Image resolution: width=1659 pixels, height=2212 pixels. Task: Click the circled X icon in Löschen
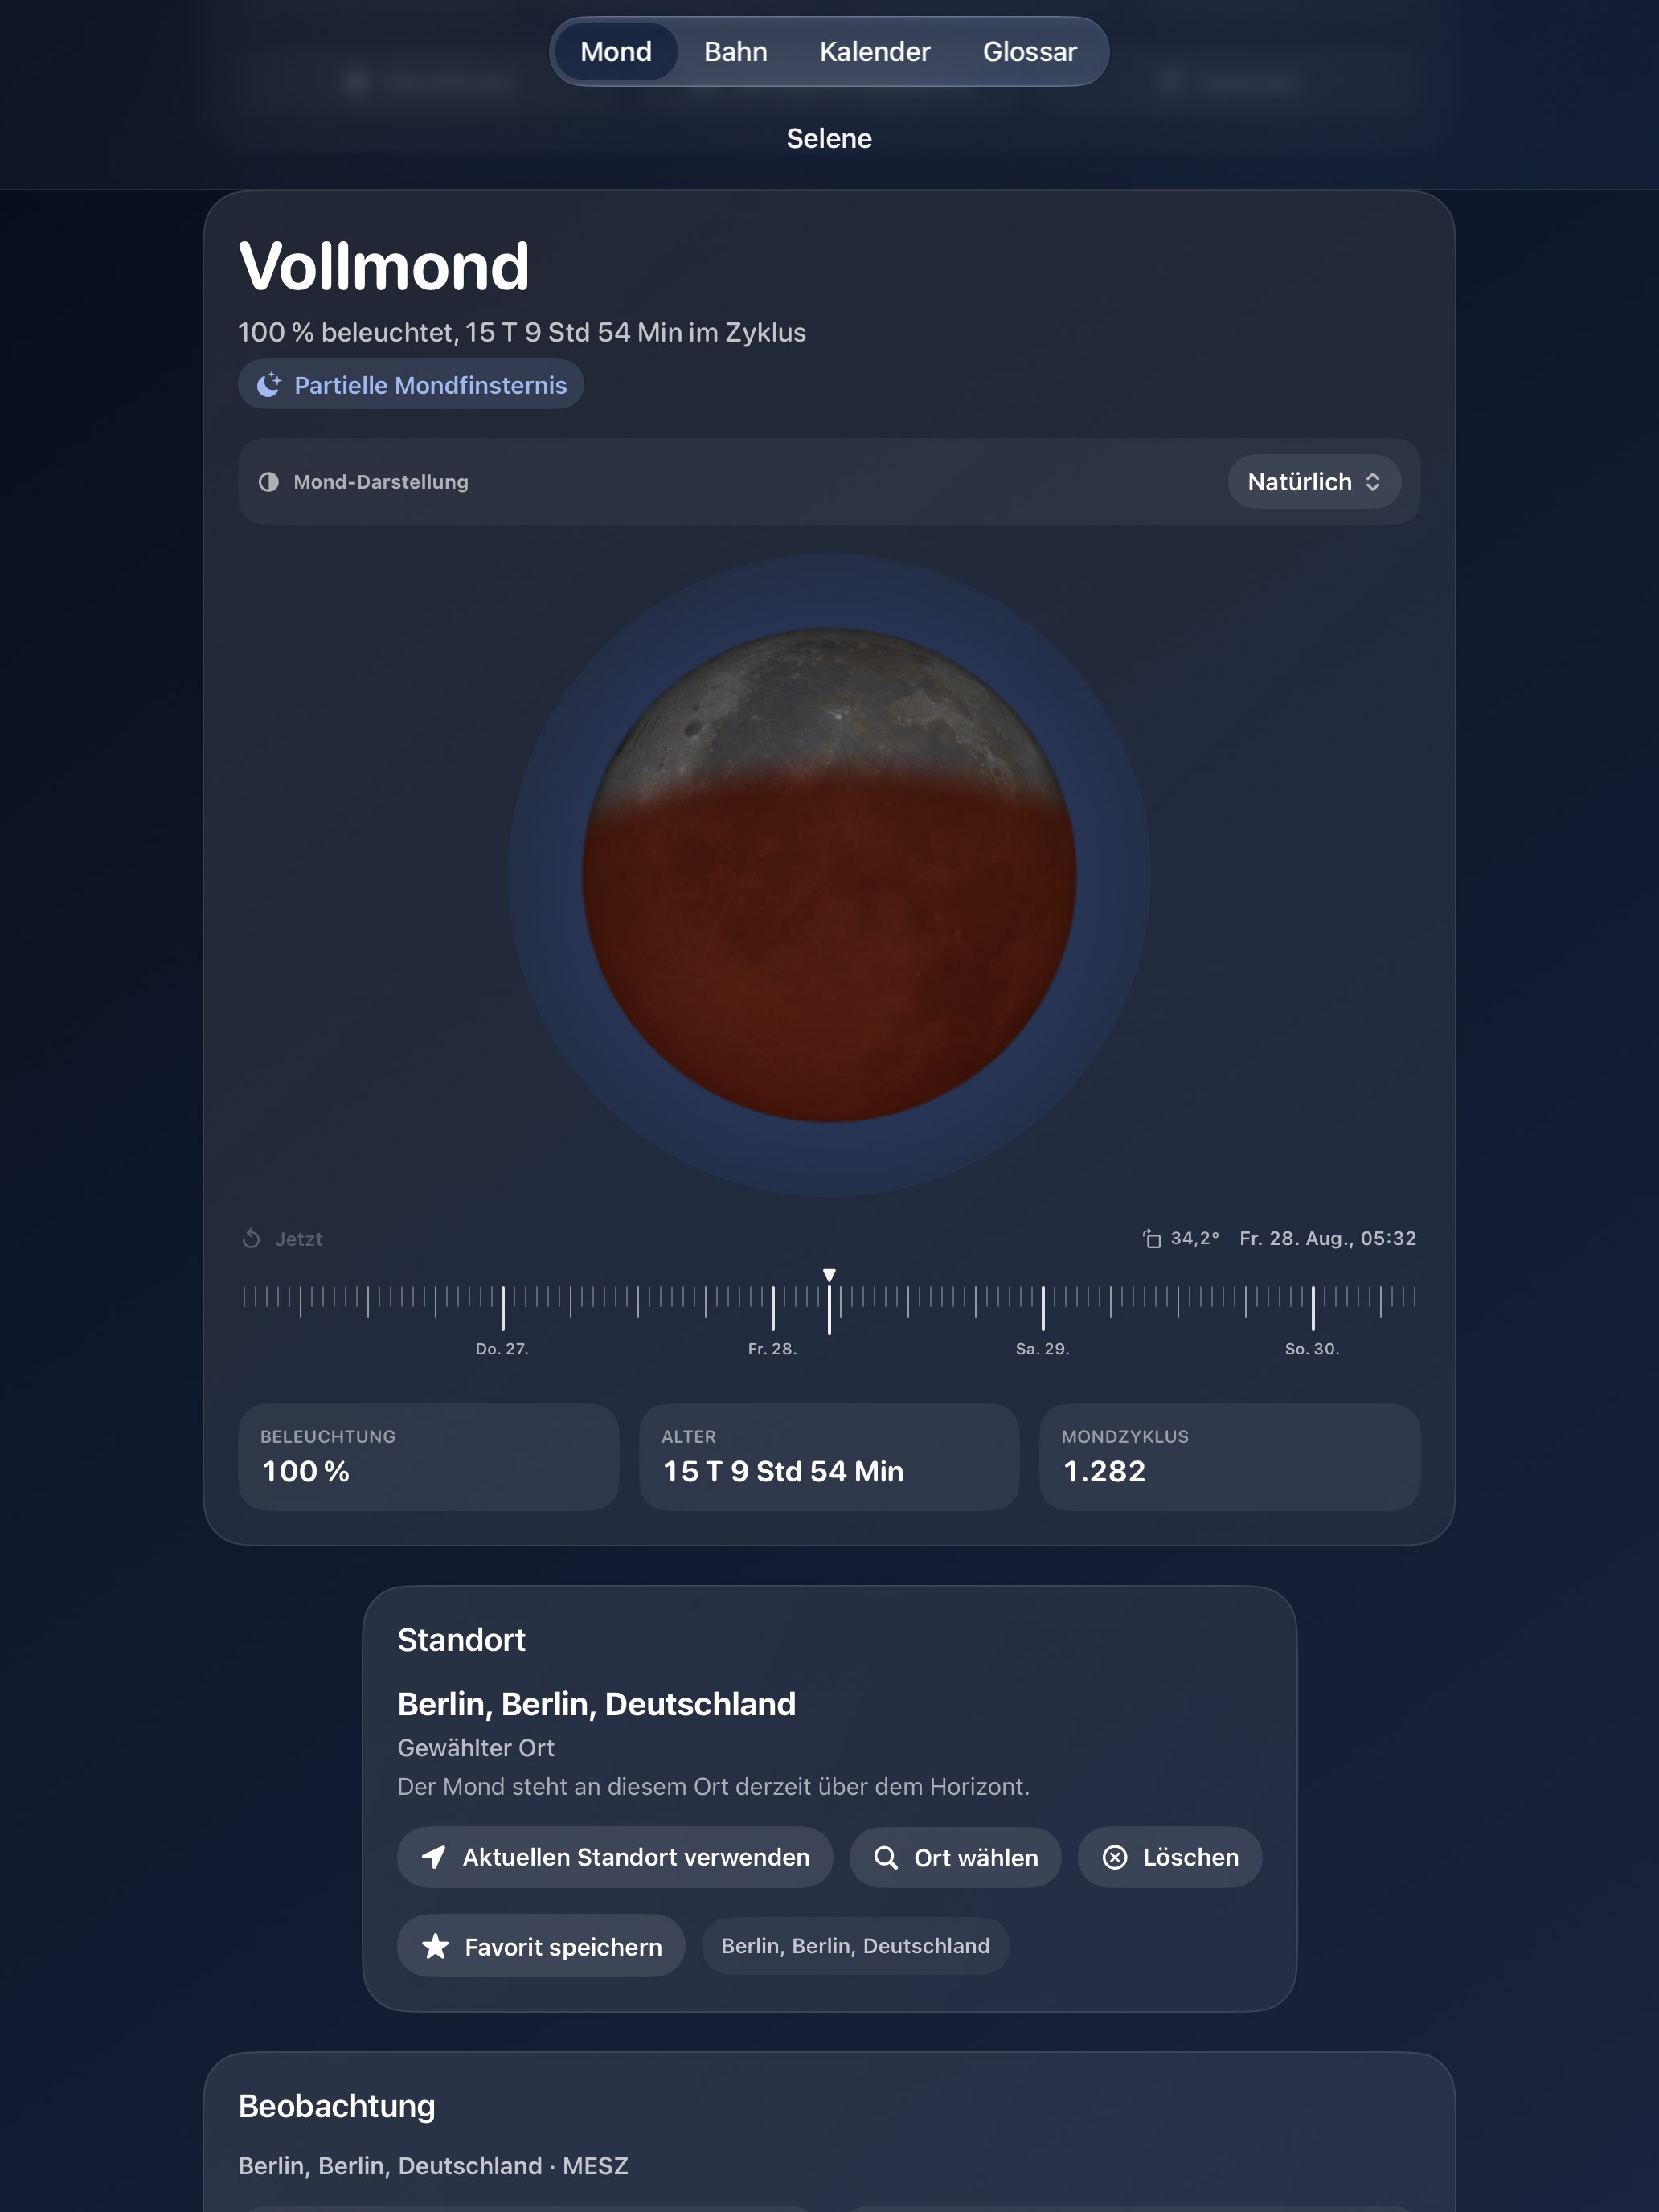[1115, 1857]
